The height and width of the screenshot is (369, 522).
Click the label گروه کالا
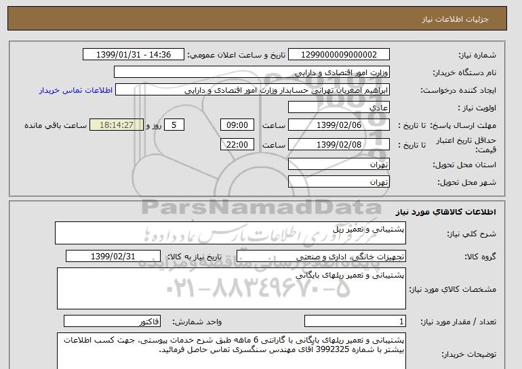tap(480, 257)
